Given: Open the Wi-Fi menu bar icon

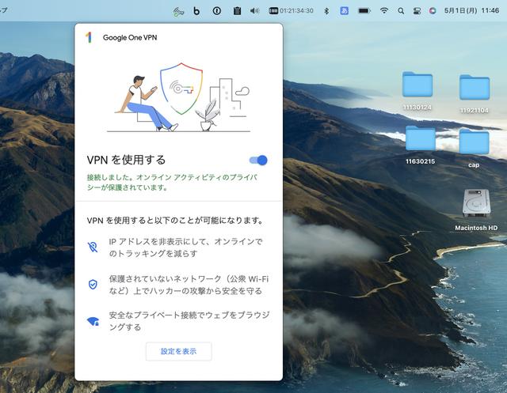Looking at the screenshot, I should (383, 11).
